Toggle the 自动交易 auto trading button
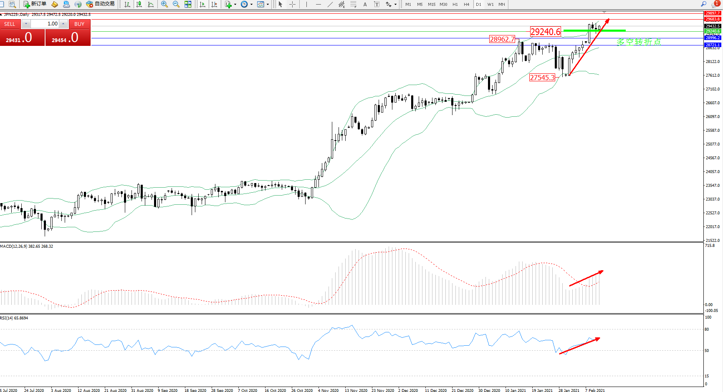The image size is (723, 392). coord(100,4)
